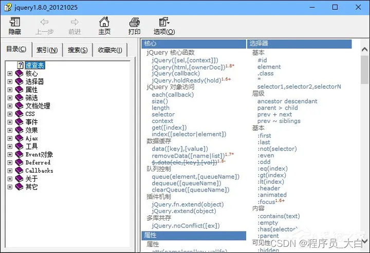Expand the Ajax tree node

tap(10, 138)
